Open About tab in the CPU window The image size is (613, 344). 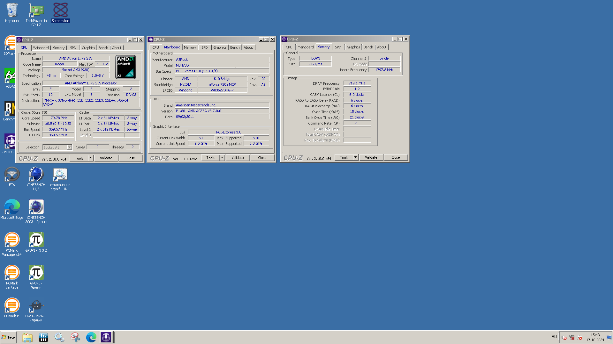coord(117,48)
